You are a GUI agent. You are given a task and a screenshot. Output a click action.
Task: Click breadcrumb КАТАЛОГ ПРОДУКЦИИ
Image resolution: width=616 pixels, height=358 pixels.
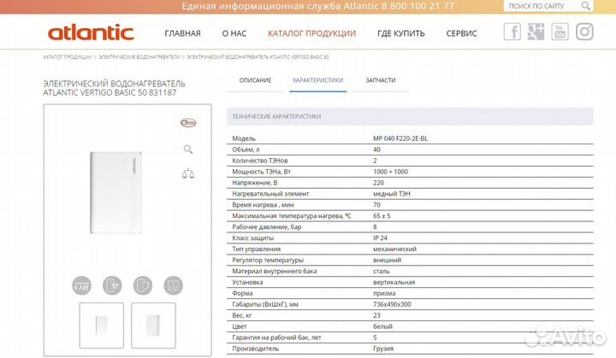coord(68,57)
